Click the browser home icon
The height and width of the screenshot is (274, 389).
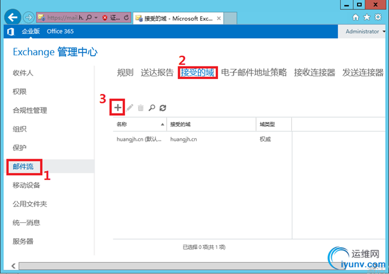[x=356, y=17]
